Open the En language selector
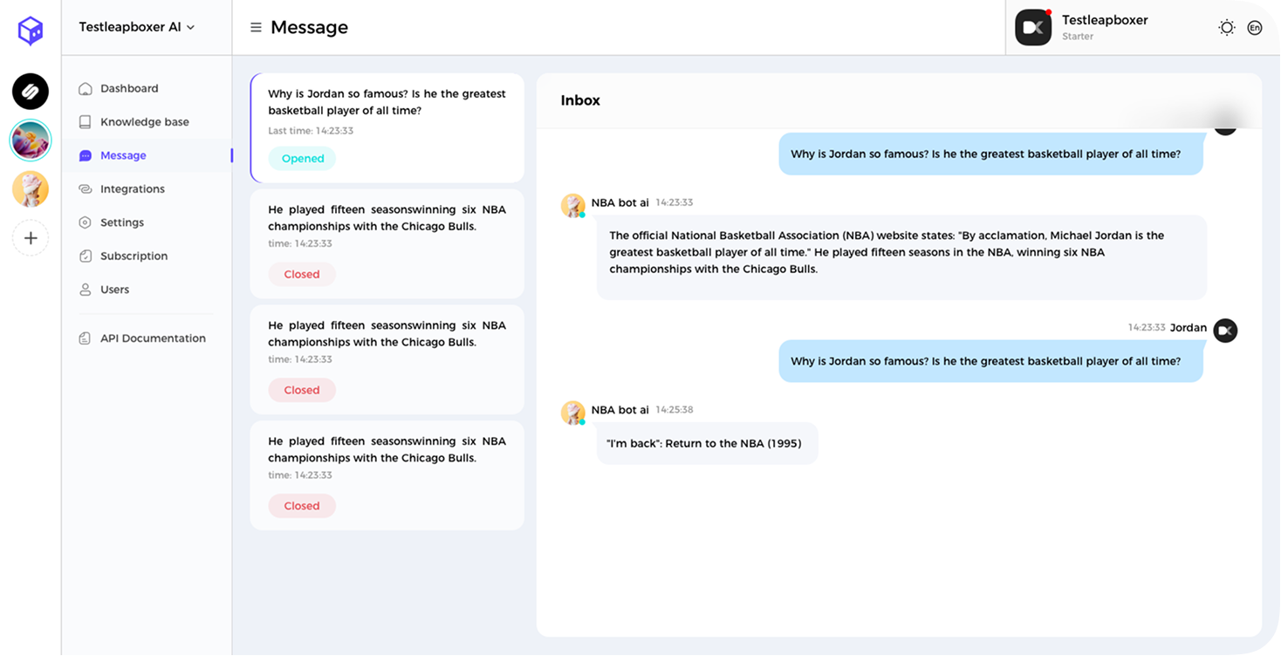The image size is (1281, 656). (x=1254, y=27)
